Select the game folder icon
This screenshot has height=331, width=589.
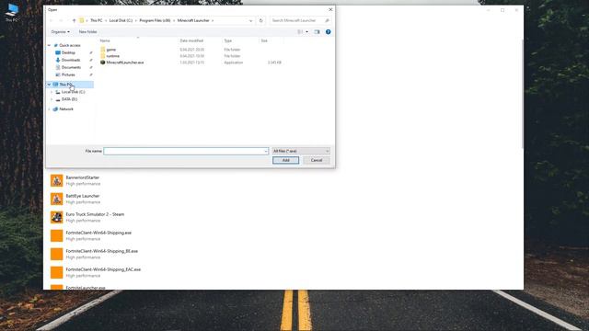point(103,50)
